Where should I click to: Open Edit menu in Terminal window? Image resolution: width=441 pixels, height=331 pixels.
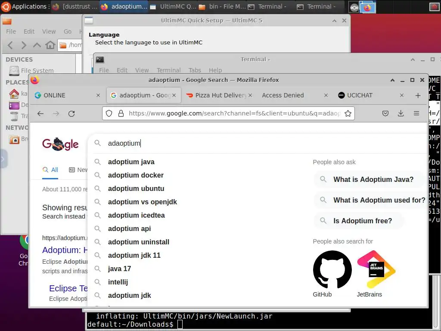pos(122,70)
